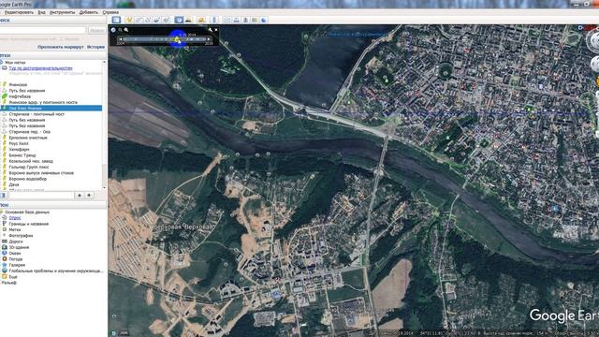Select Ворсино выпуск ливневых стоков
Screen dimensions: 599x337
[x=41, y=173]
